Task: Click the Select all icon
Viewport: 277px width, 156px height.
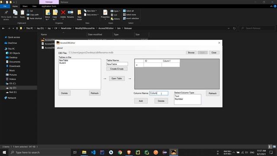Action: (124, 11)
